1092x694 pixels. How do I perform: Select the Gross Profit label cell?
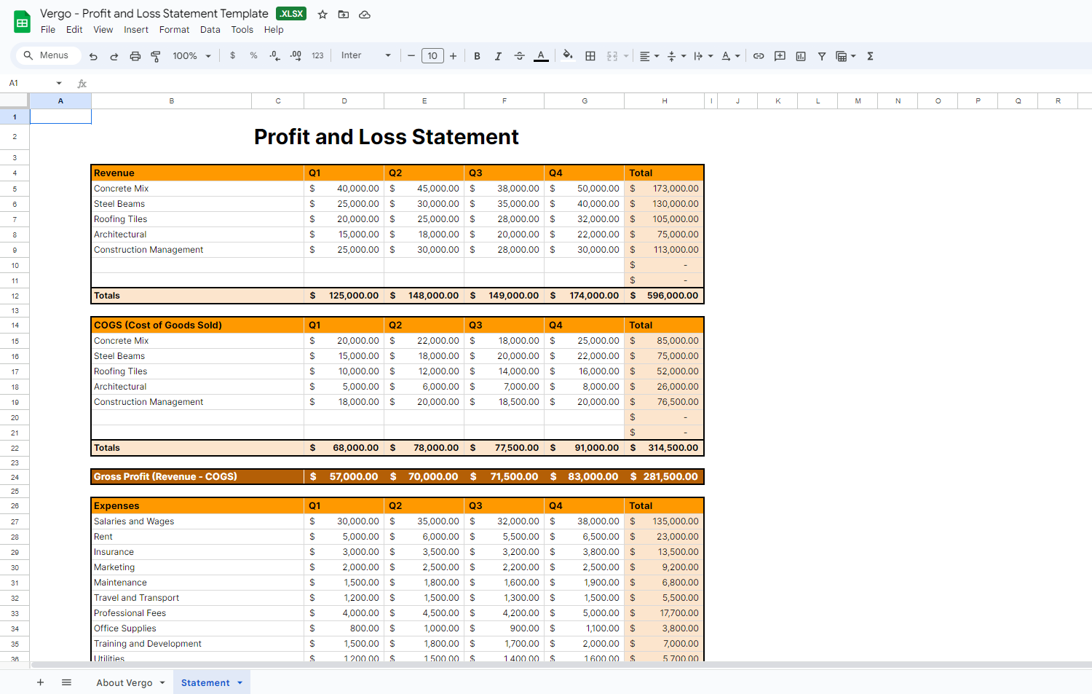[x=197, y=477]
